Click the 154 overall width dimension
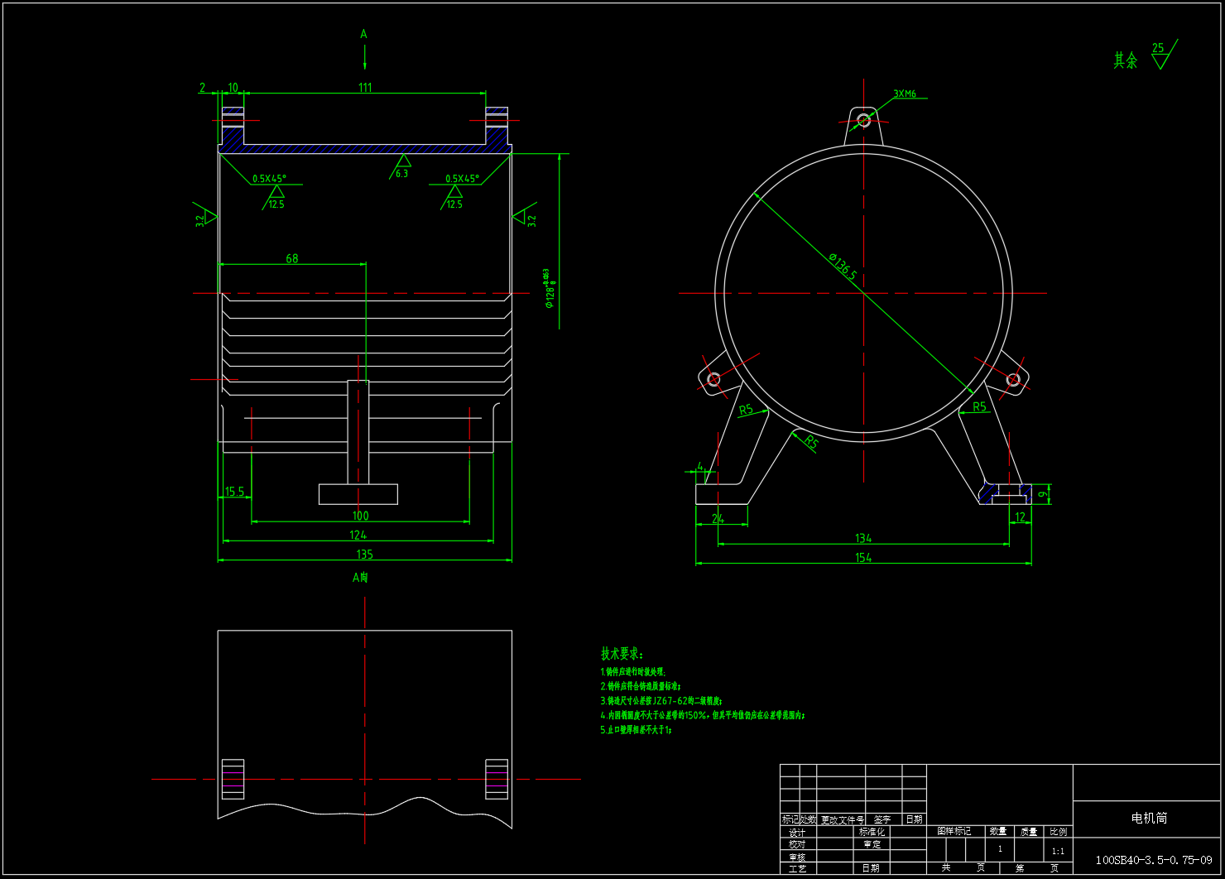This screenshot has width=1225, height=879. pyautogui.click(x=863, y=558)
